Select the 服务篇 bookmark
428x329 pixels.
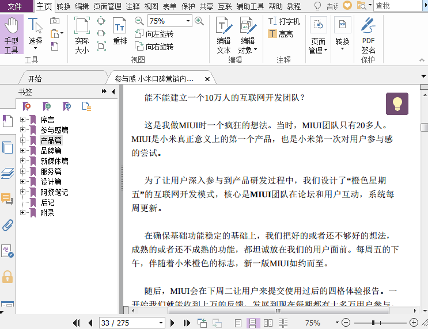tap(51, 171)
